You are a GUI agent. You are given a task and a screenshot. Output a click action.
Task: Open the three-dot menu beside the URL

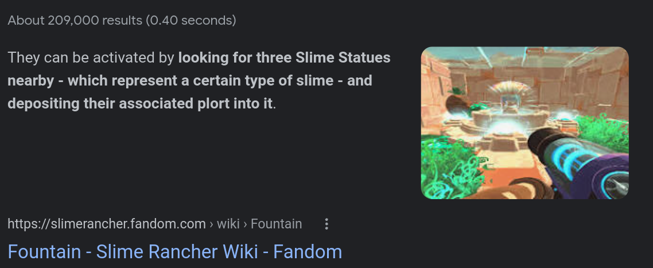point(326,224)
